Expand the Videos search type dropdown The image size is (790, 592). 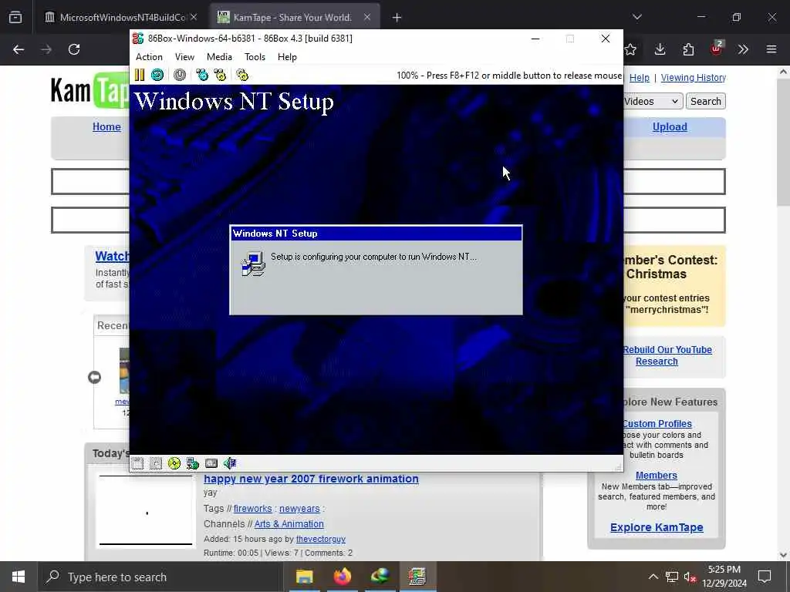[x=653, y=101]
